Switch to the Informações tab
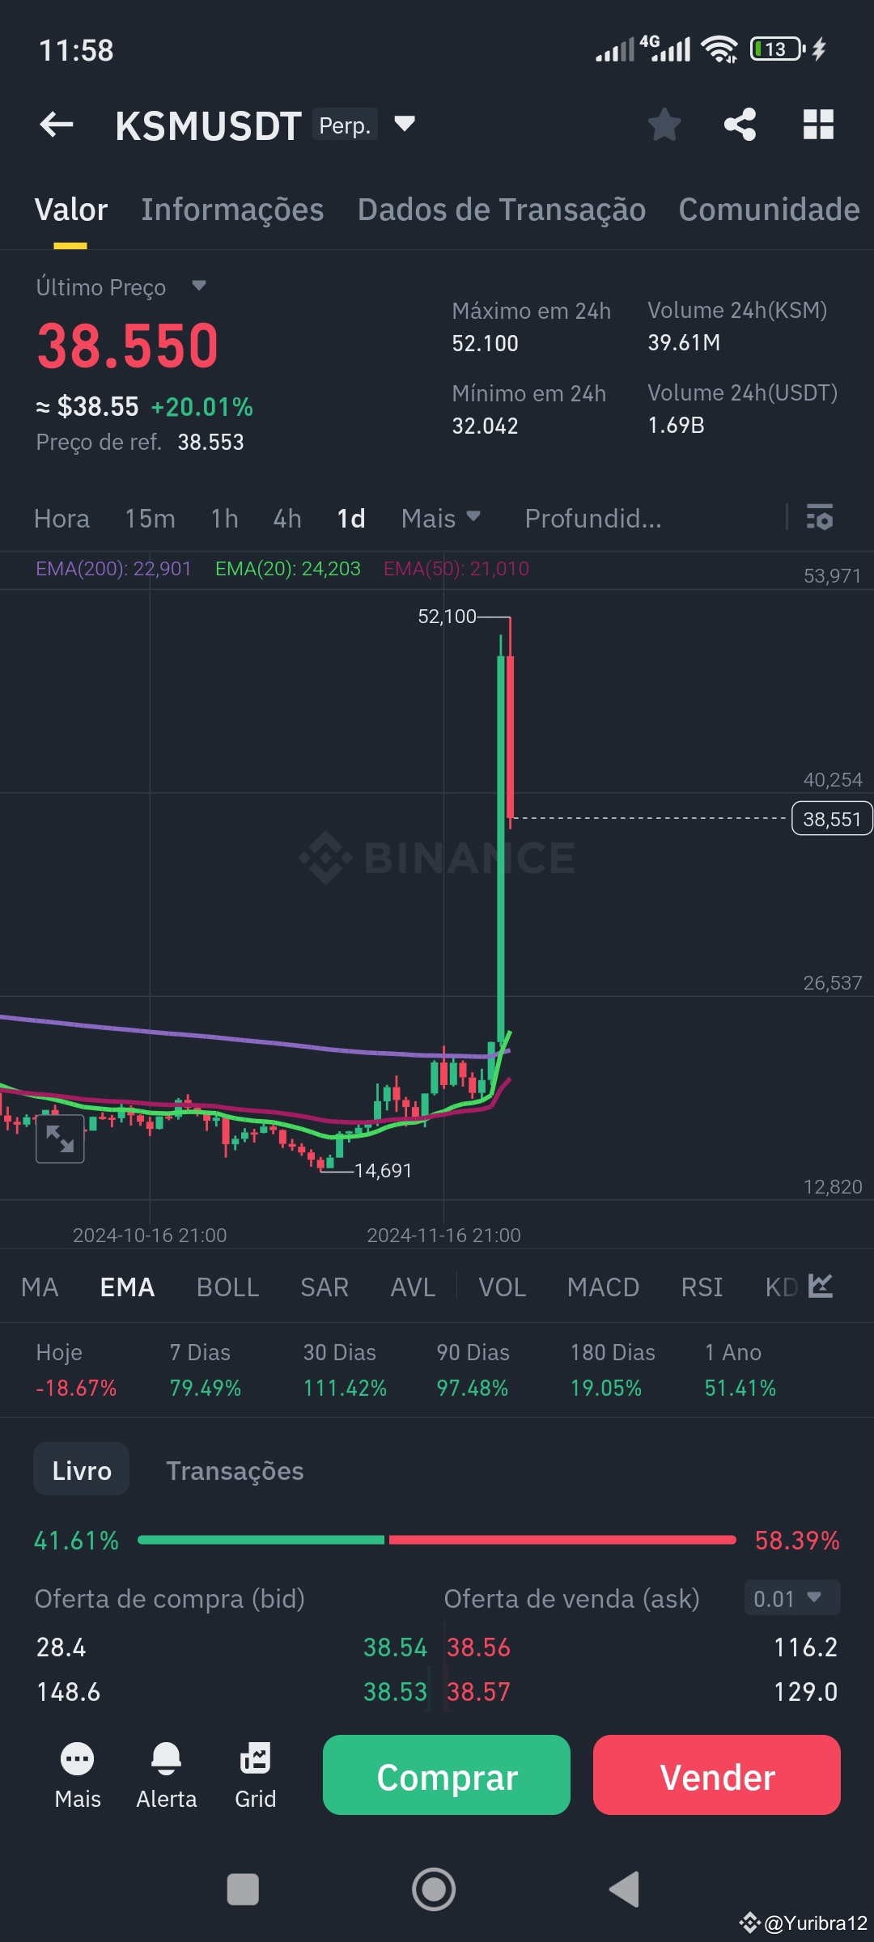 pyautogui.click(x=232, y=210)
